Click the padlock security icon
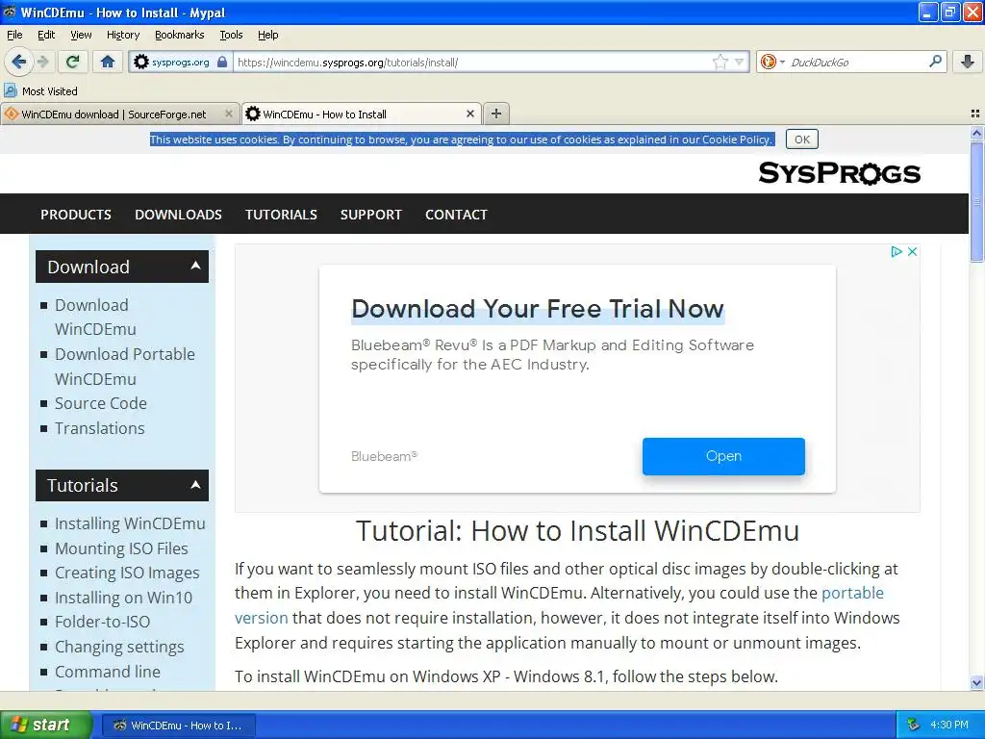 click(222, 63)
